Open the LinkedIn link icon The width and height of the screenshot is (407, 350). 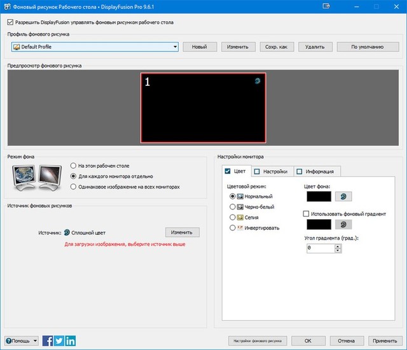71,341
